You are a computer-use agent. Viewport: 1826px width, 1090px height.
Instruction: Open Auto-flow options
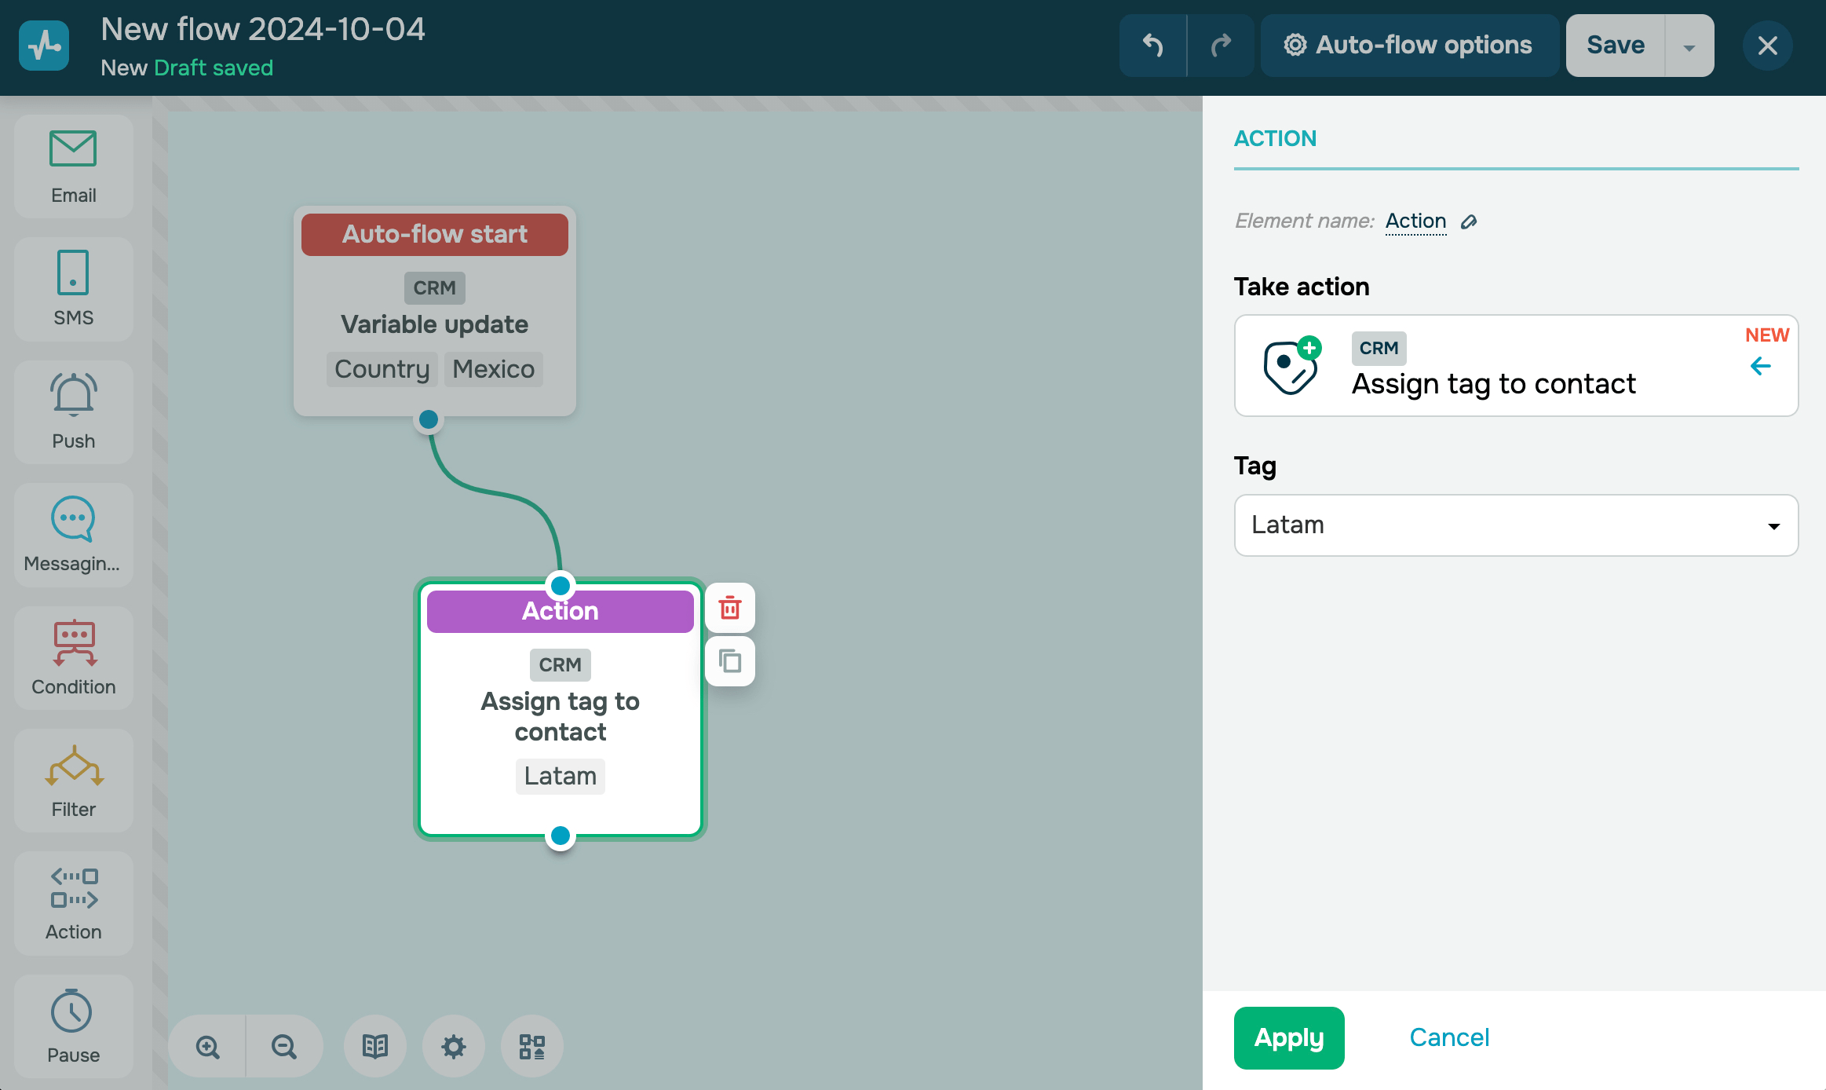[x=1409, y=46]
